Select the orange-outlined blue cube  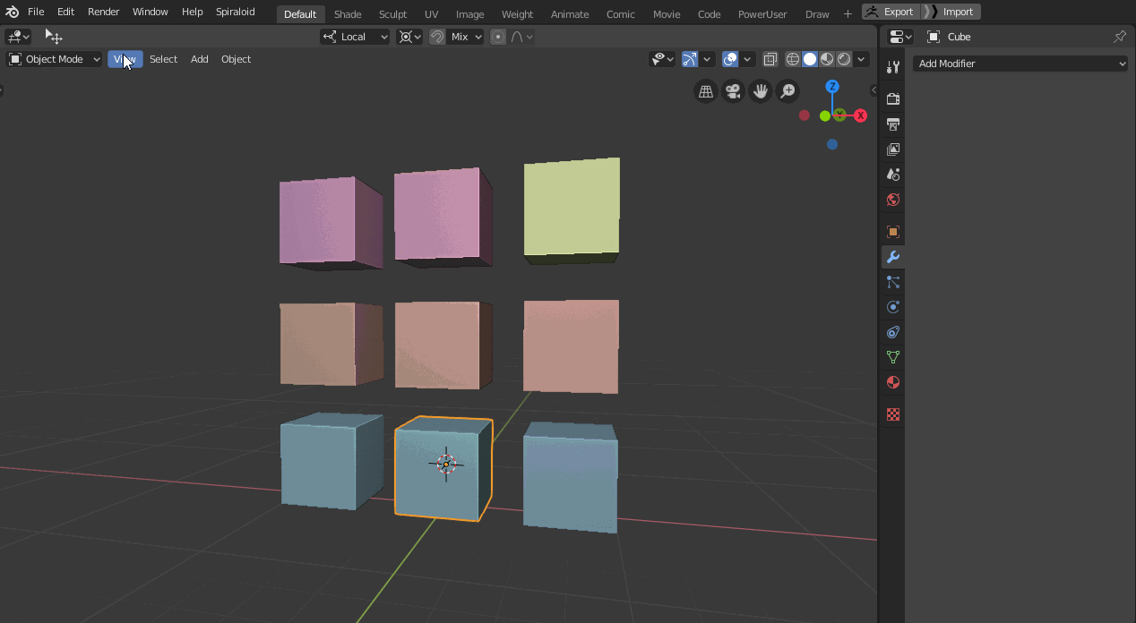[443, 468]
